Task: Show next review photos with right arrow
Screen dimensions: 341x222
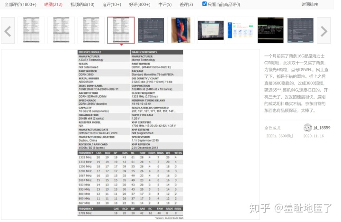Action: (x=324, y=31)
